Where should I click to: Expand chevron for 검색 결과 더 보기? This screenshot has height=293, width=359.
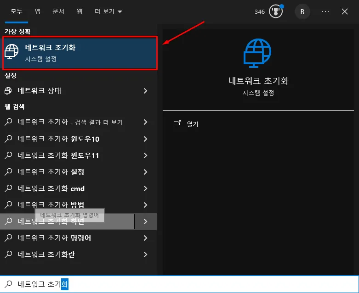pos(145,122)
